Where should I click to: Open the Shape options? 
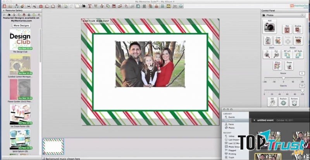click(x=289, y=65)
